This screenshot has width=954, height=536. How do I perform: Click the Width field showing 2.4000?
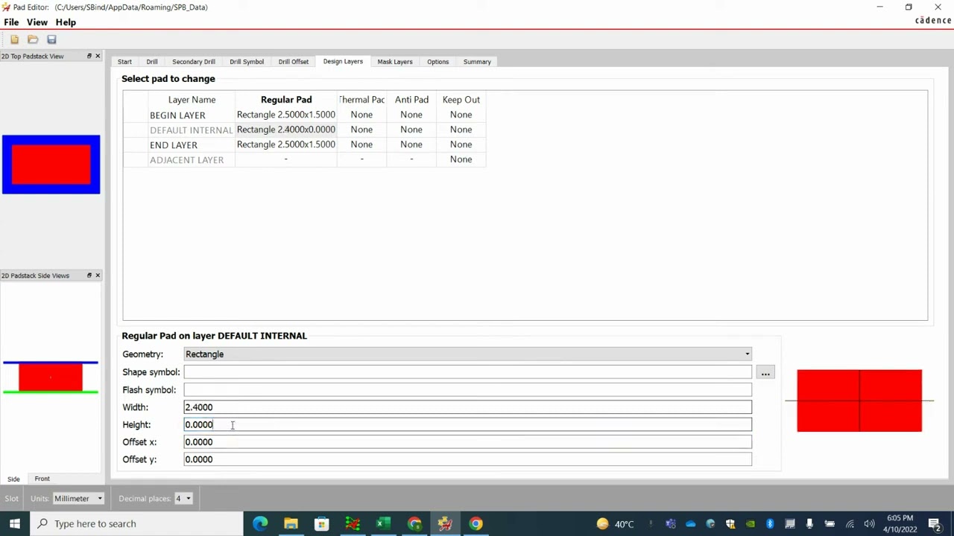(x=467, y=407)
